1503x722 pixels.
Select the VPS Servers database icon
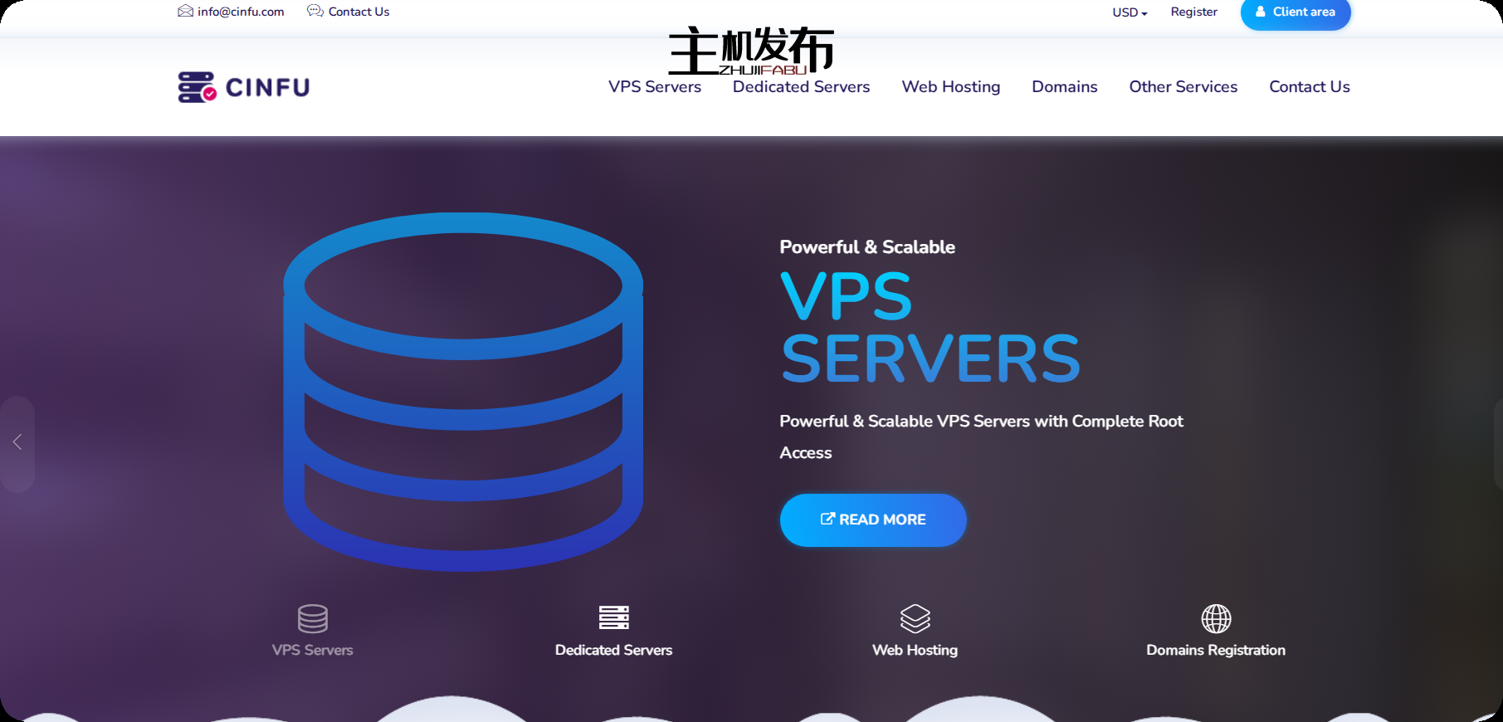pyautogui.click(x=313, y=618)
